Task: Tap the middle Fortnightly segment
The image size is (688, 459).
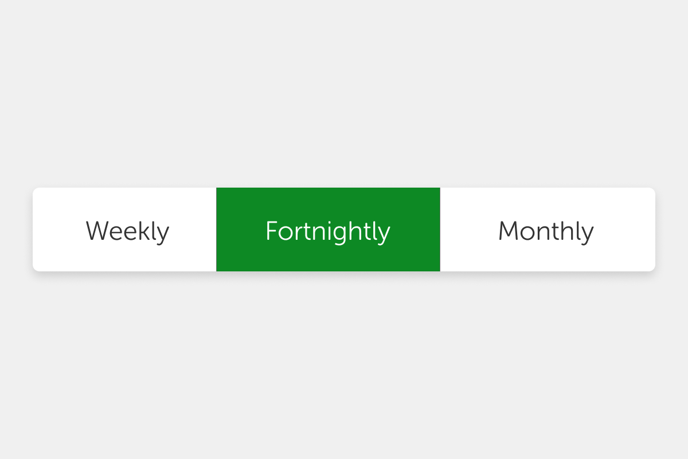Action: click(x=328, y=231)
